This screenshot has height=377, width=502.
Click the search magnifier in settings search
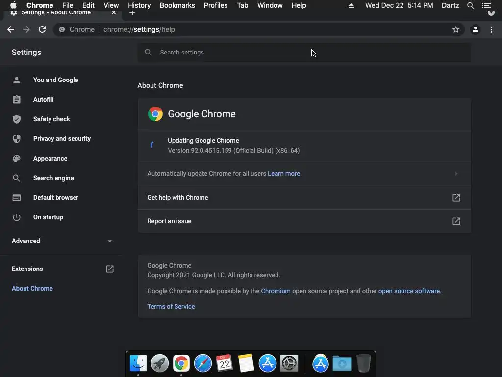tap(148, 52)
